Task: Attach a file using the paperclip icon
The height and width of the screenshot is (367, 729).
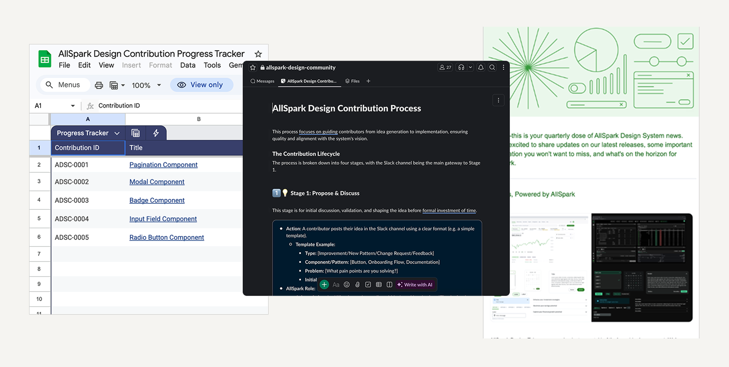Action: pyautogui.click(x=357, y=285)
